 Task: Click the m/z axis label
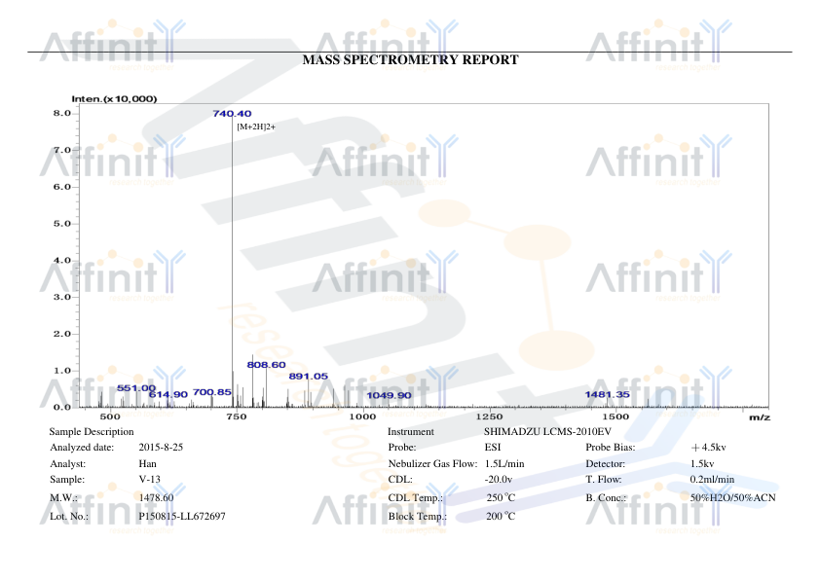click(x=760, y=417)
